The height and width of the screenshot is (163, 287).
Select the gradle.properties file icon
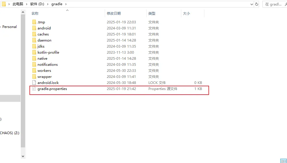point(34,89)
